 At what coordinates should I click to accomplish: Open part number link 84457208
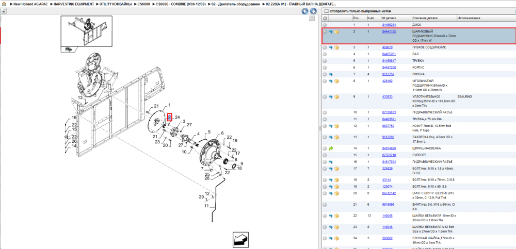tap(389, 68)
